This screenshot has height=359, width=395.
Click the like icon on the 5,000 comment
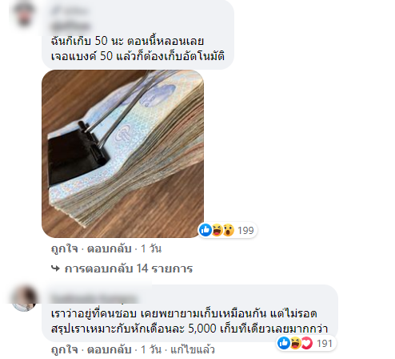point(284,343)
